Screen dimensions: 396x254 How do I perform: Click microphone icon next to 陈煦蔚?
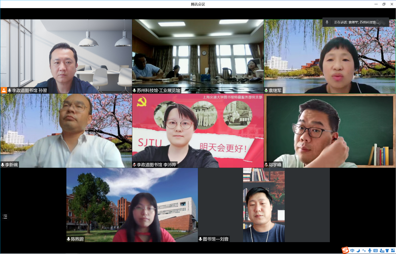tap(69, 239)
